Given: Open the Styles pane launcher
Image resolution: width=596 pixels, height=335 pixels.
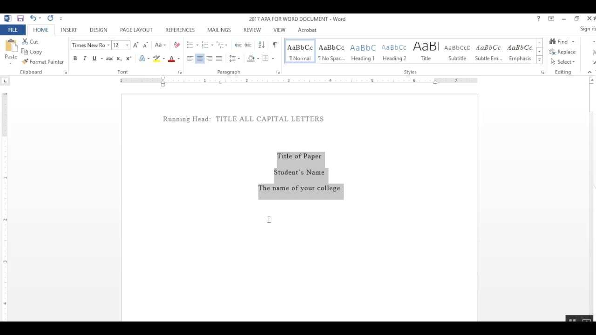Looking at the screenshot, I should [x=542, y=72].
